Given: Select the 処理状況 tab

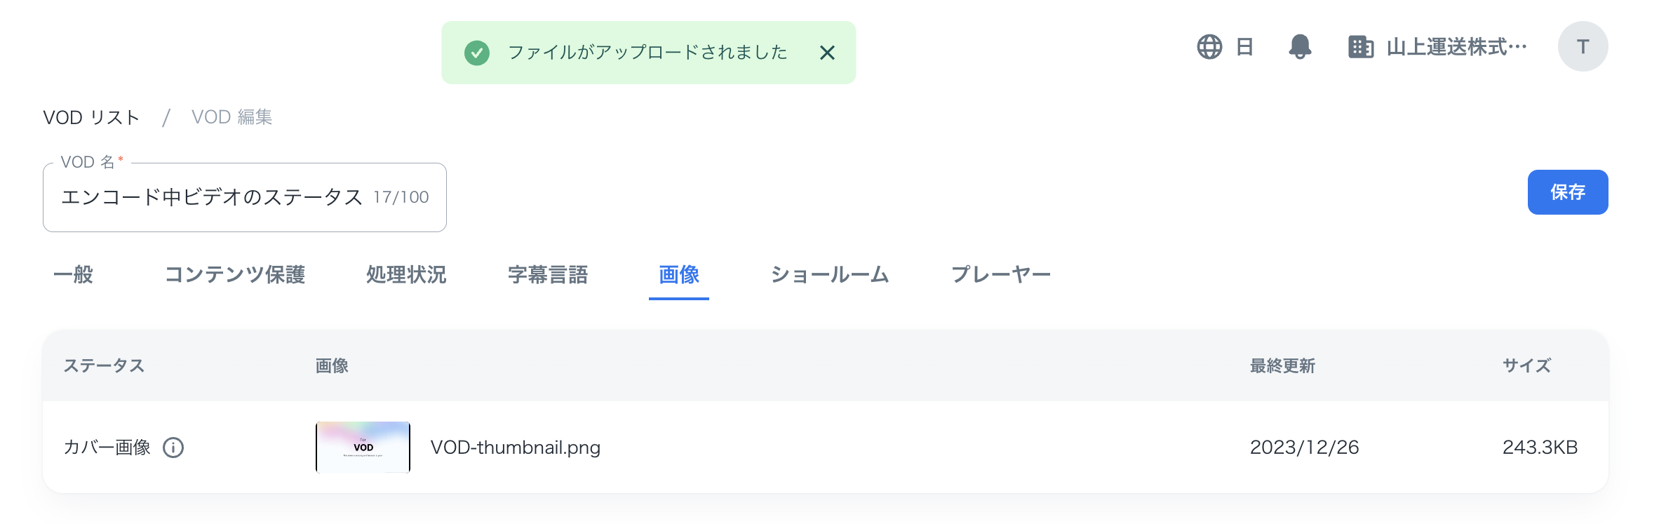Looking at the screenshot, I should pos(405,275).
